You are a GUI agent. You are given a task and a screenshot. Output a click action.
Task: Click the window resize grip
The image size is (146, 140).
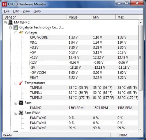[142, 136]
